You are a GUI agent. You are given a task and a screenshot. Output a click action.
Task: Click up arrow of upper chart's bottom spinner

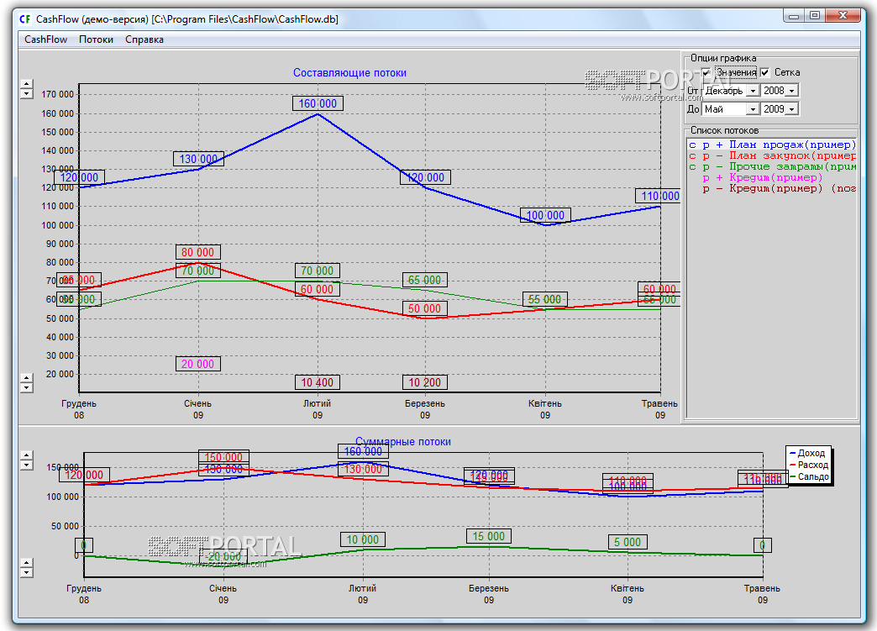click(26, 378)
